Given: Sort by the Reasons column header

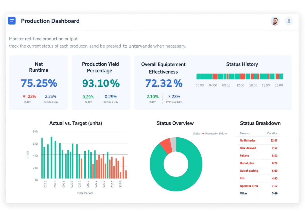Looking at the screenshot, I should (245, 133).
